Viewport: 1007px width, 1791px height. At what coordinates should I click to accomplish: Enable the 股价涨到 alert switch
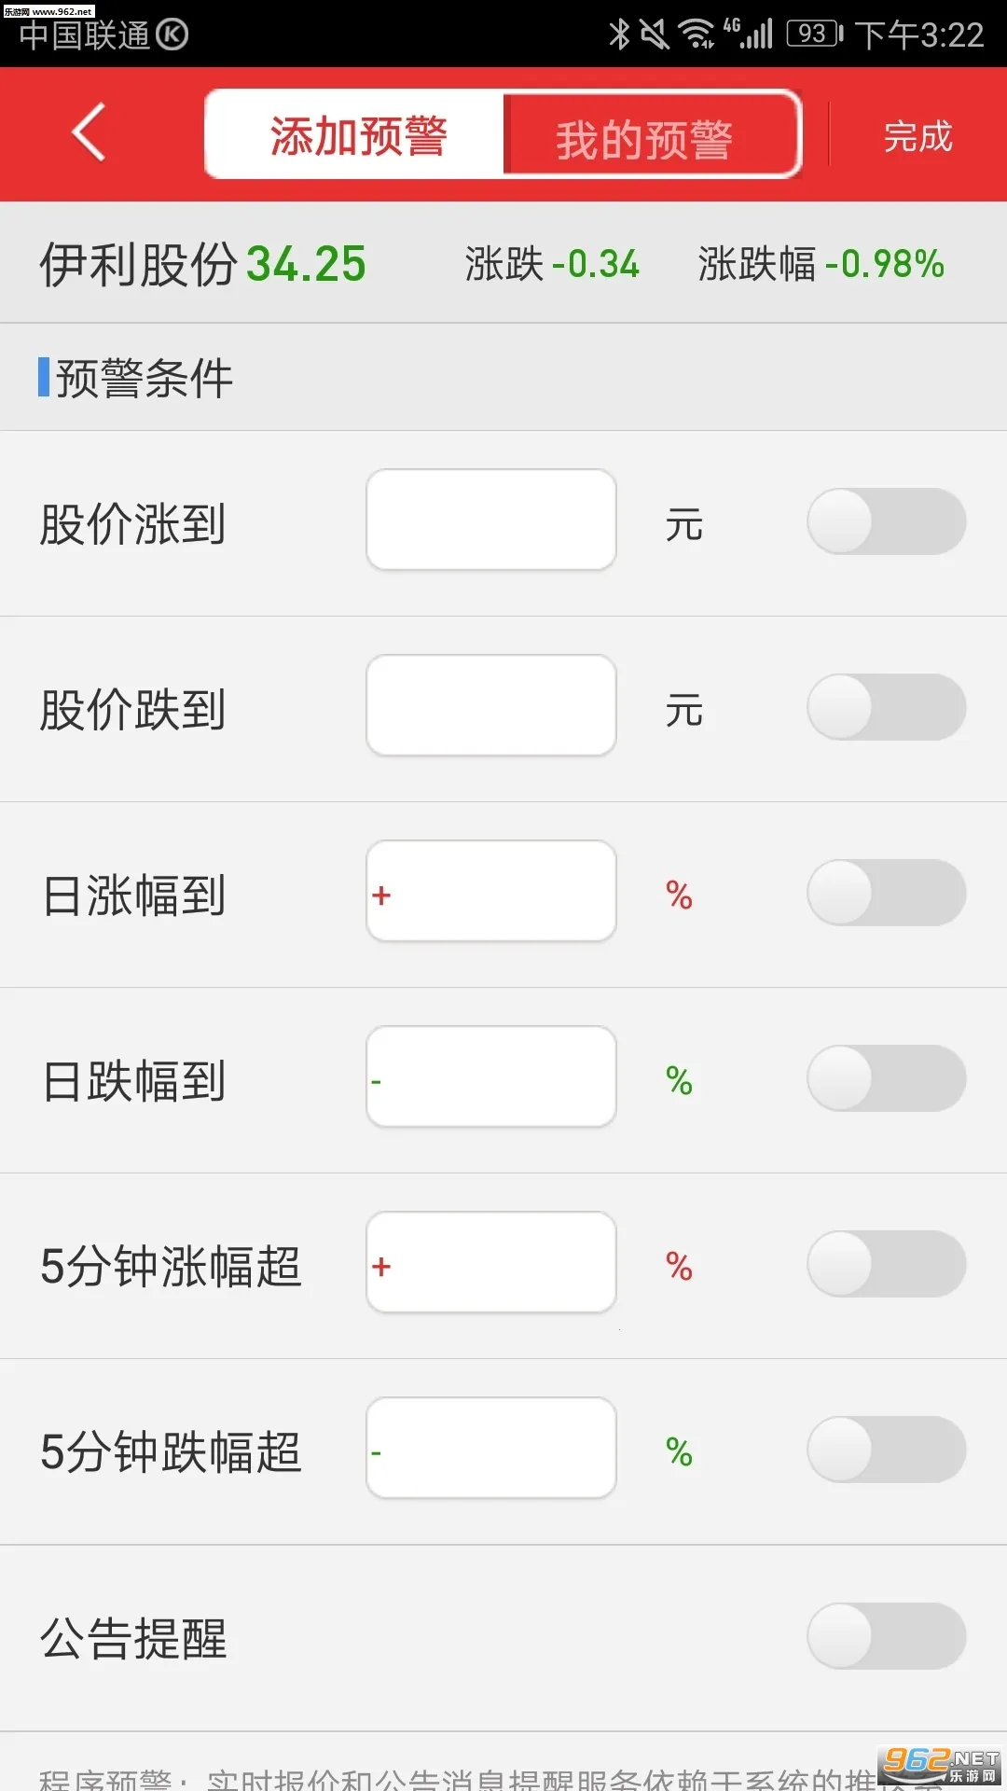point(886,521)
